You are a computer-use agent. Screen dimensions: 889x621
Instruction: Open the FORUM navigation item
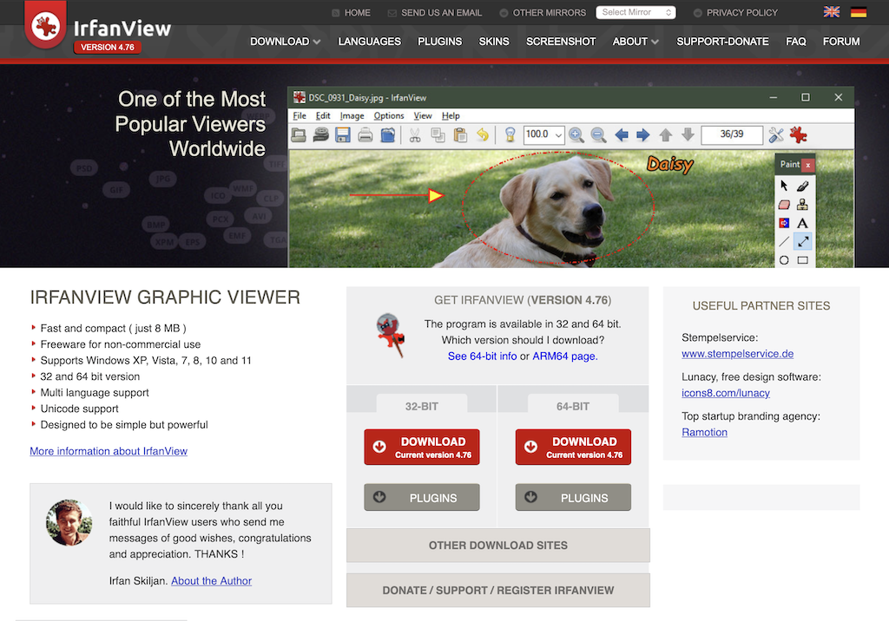(x=841, y=42)
